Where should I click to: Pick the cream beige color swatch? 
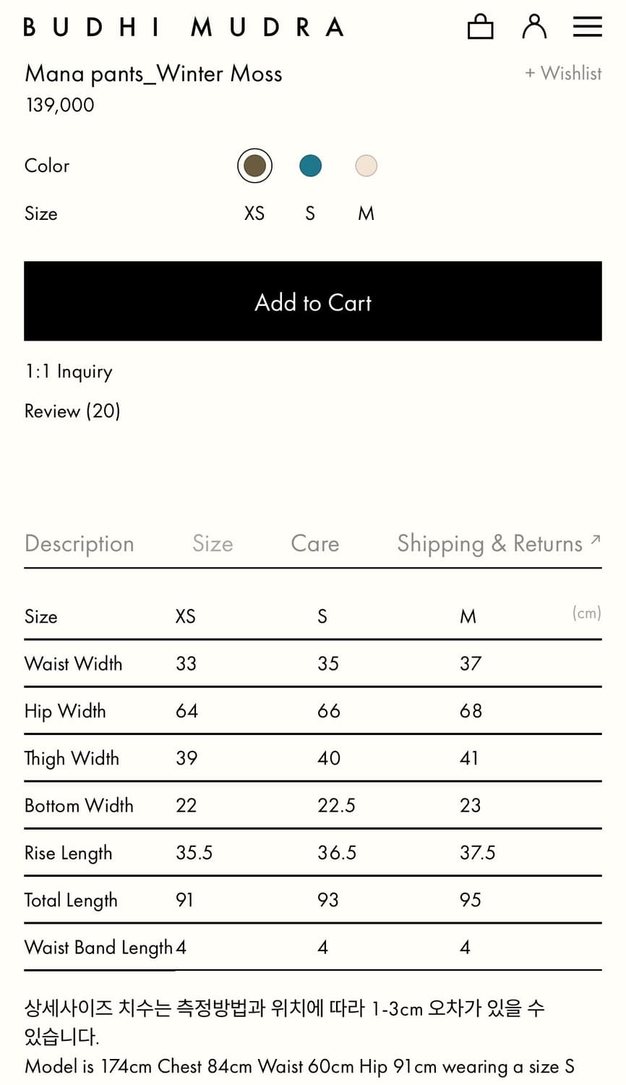point(366,166)
